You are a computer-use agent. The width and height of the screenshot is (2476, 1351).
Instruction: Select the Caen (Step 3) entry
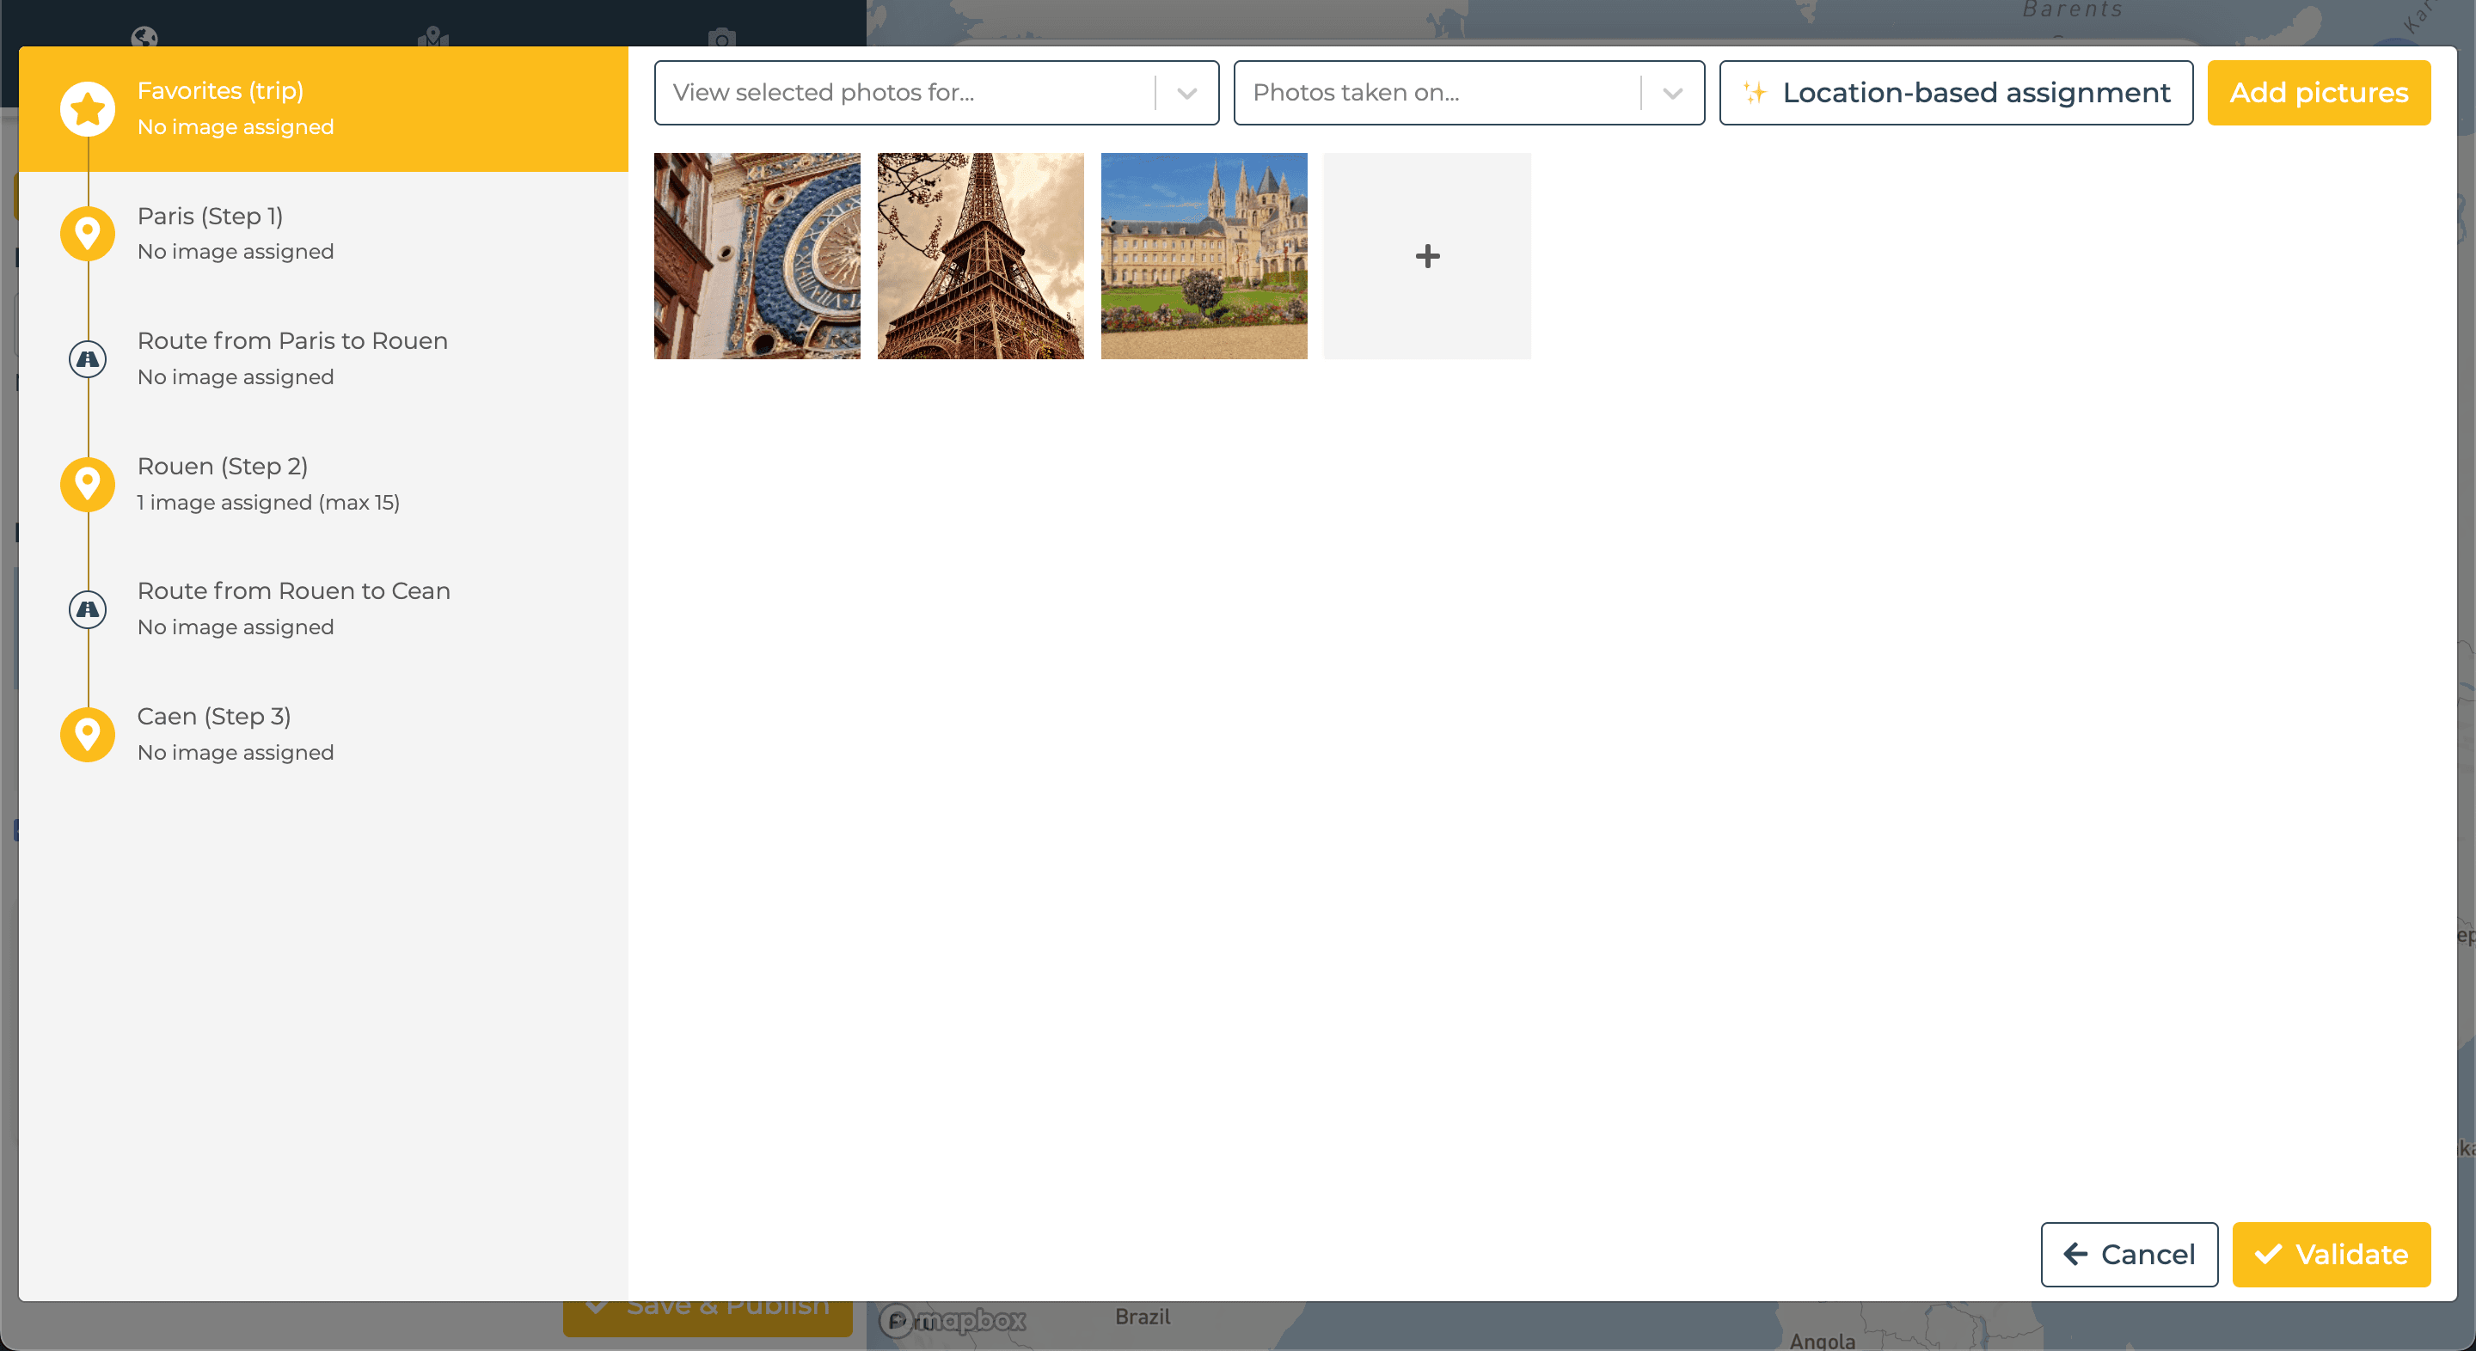(324, 734)
